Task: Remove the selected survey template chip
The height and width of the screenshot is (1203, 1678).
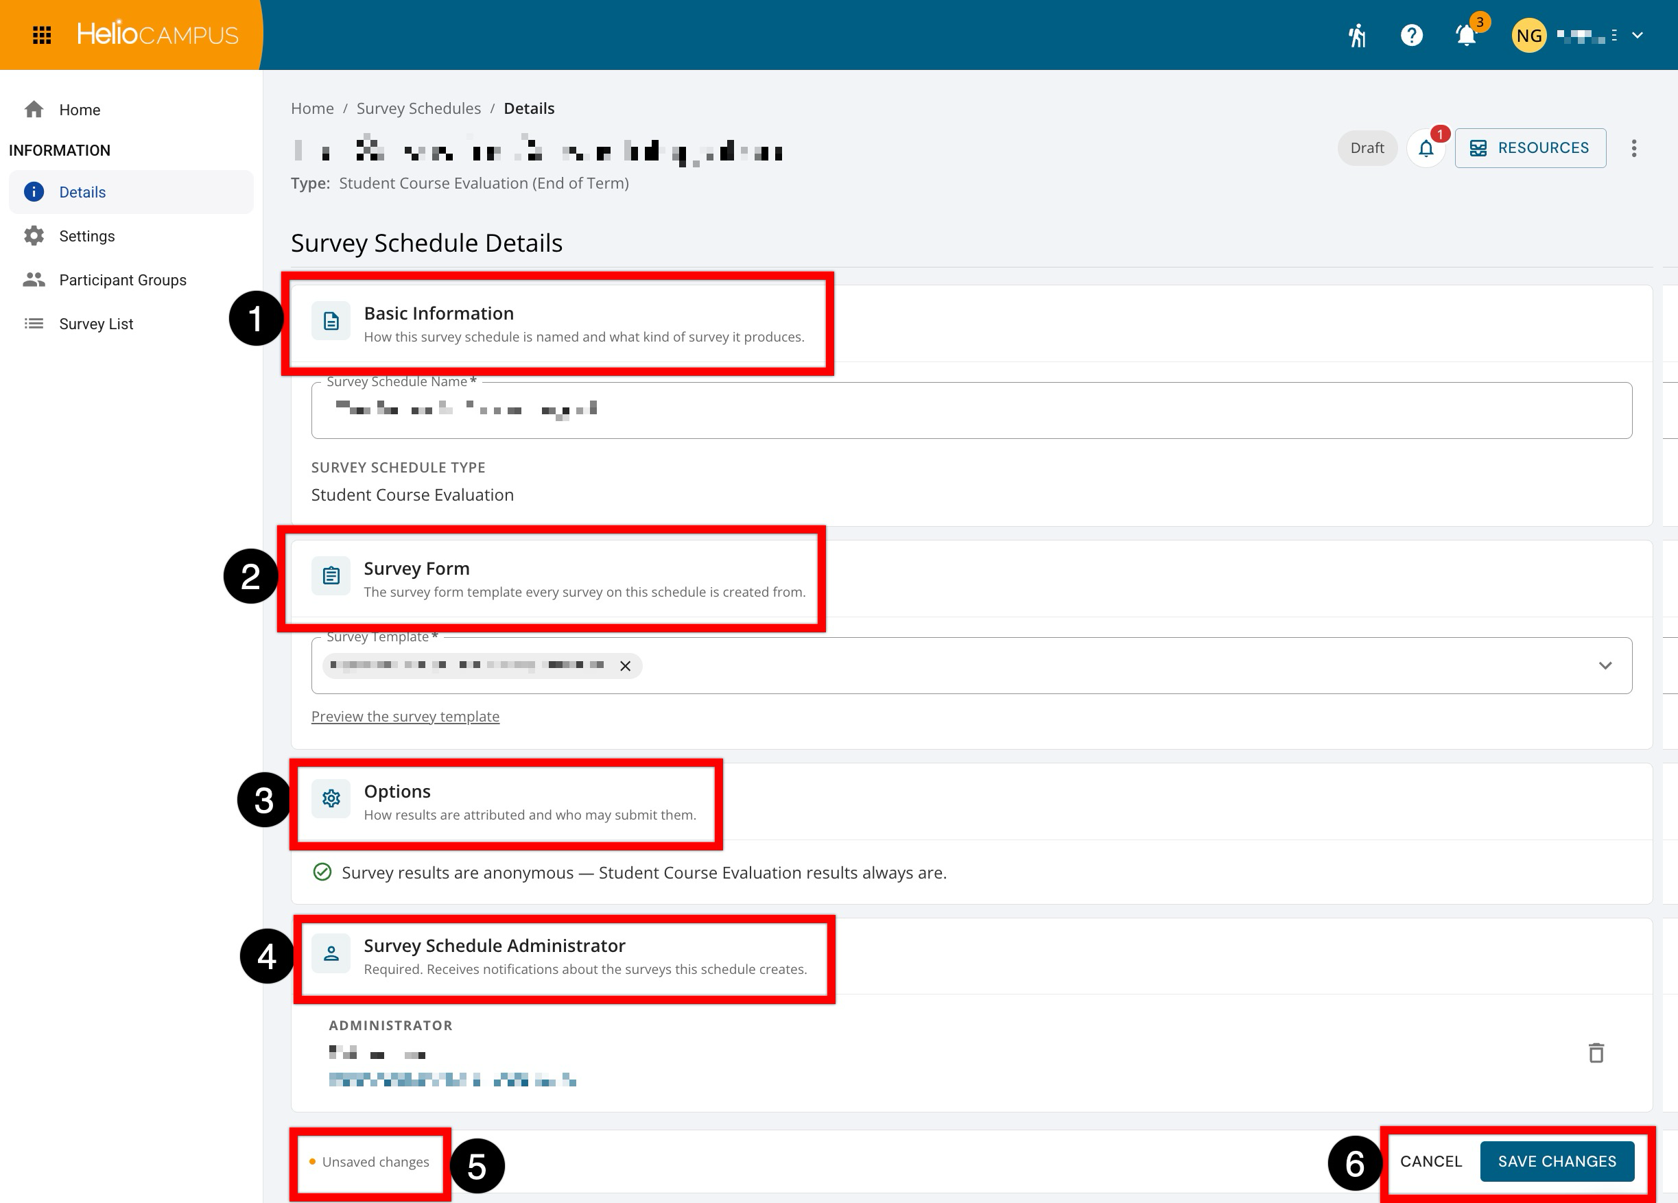Action: [x=625, y=666]
